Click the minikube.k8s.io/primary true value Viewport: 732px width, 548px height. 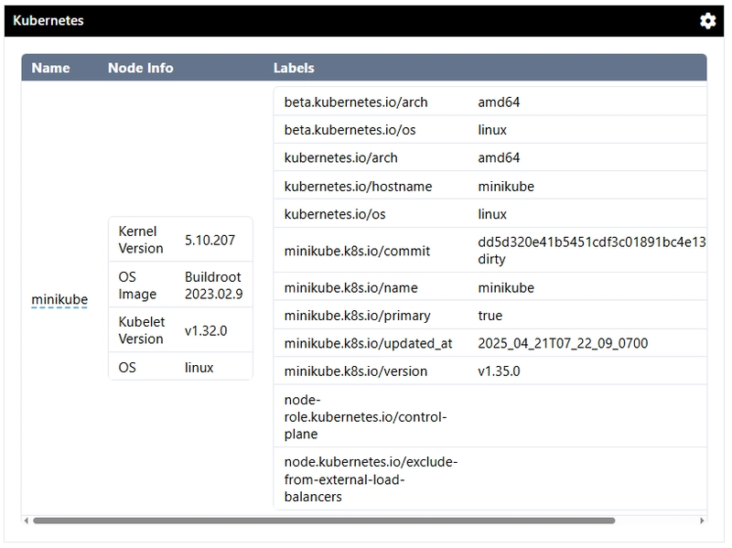pyautogui.click(x=490, y=316)
